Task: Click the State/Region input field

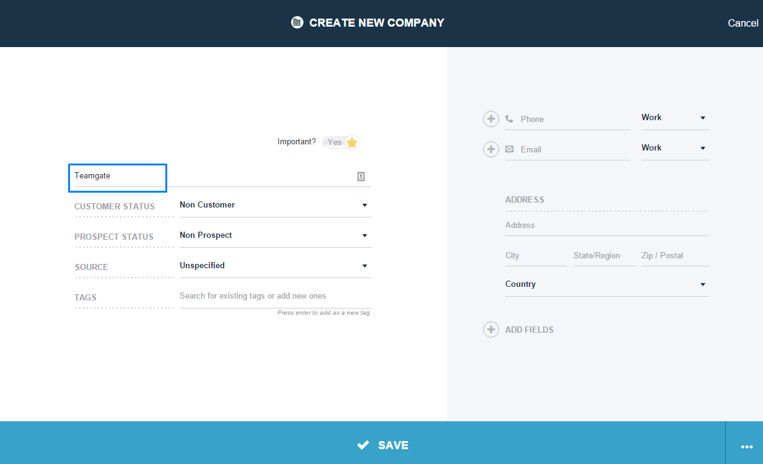Action: click(x=604, y=256)
